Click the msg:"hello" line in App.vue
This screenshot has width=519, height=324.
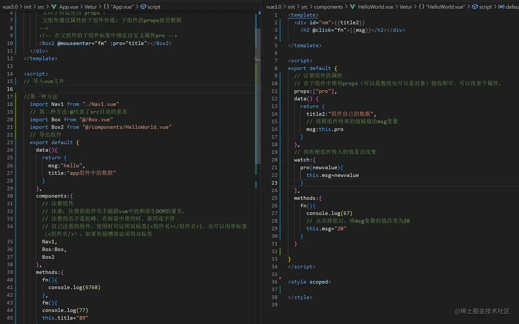(66, 165)
